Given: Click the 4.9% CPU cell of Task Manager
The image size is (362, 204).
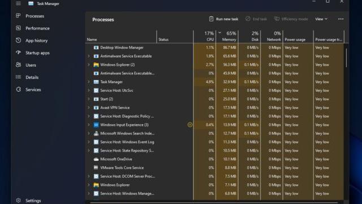Looking at the screenshot, I should pos(205,82).
